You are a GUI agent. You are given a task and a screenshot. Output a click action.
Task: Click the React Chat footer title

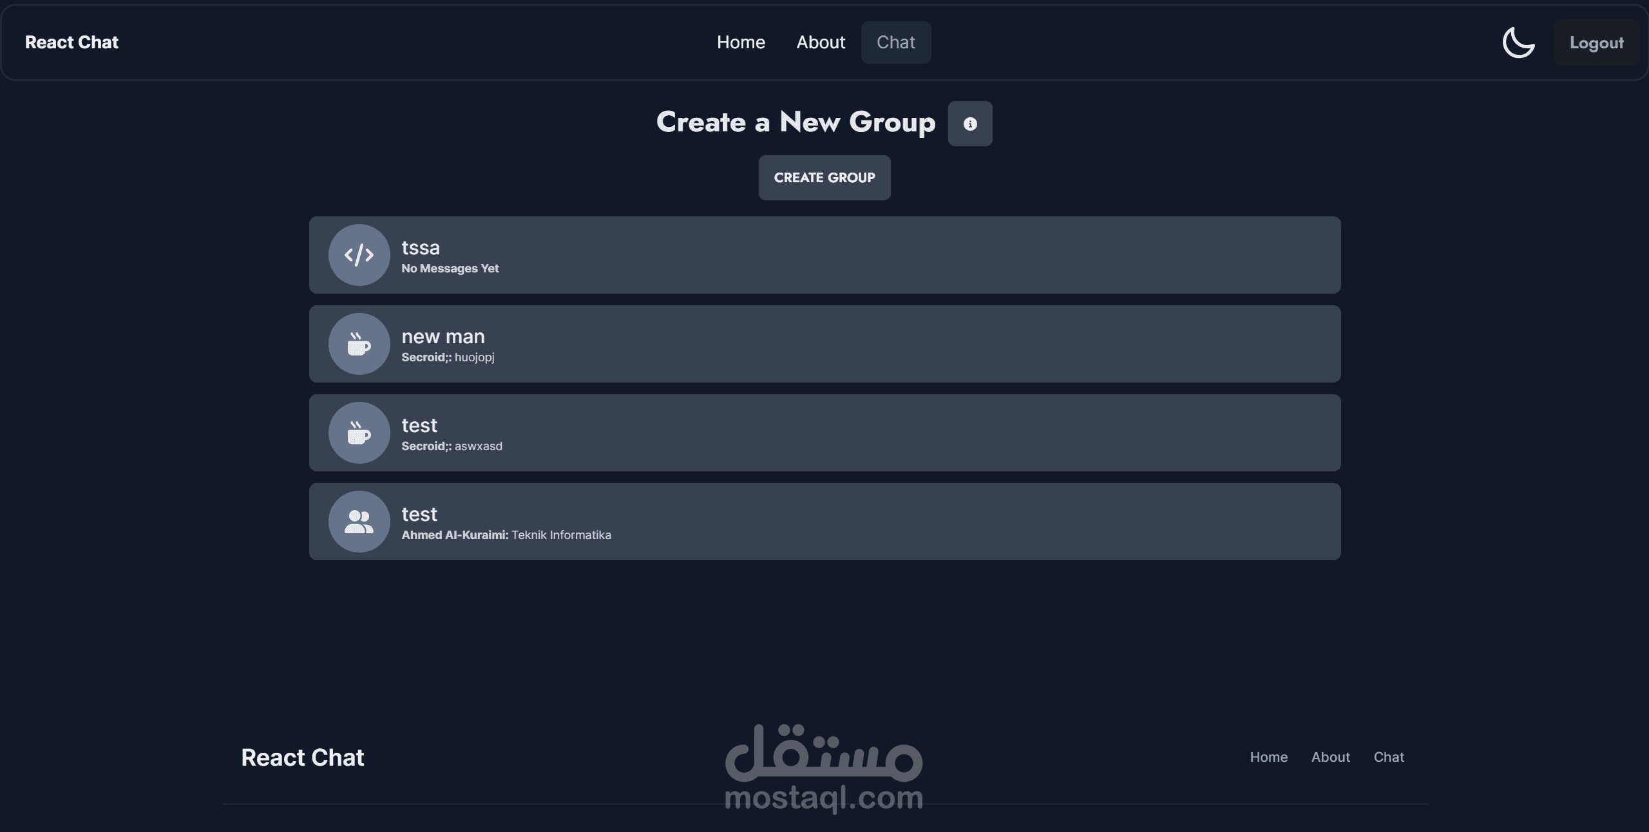coord(302,758)
